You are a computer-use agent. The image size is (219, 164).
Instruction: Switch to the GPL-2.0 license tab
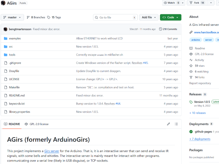36,124
